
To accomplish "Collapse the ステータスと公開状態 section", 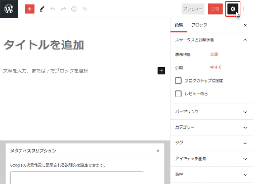I will click(212, 40).
